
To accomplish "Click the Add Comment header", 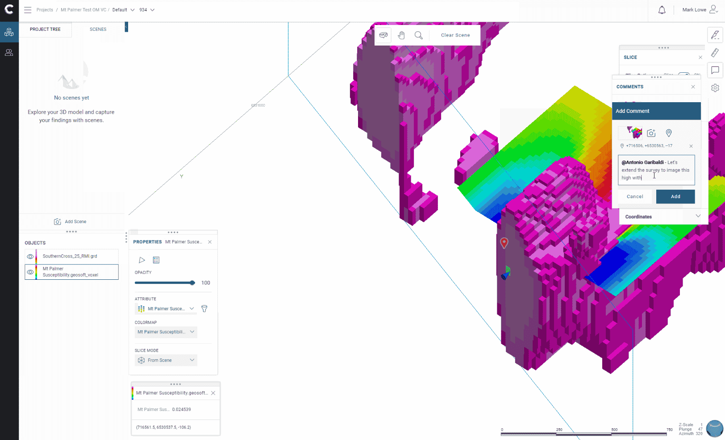I will pos(656,111).
